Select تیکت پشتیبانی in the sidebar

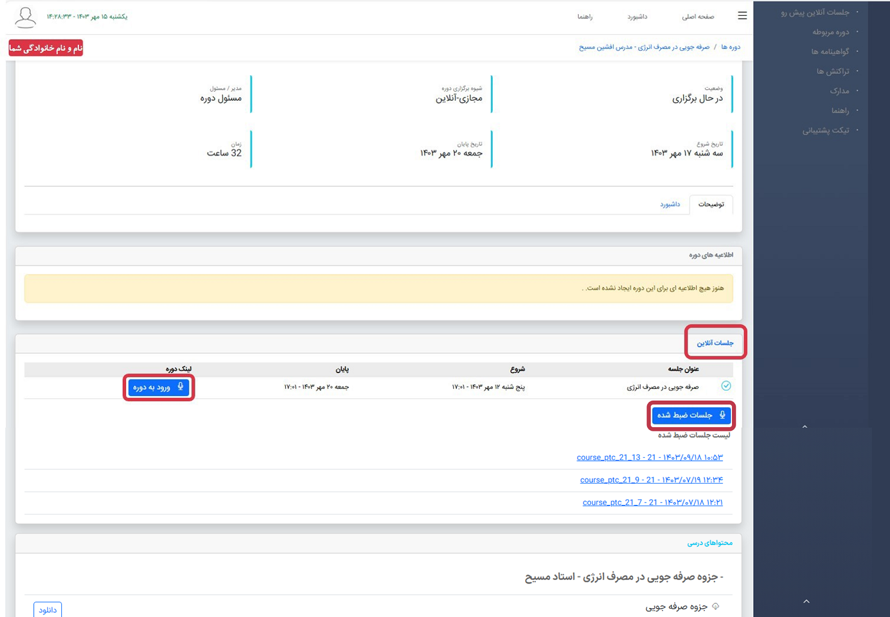click(x=825, y=130)
